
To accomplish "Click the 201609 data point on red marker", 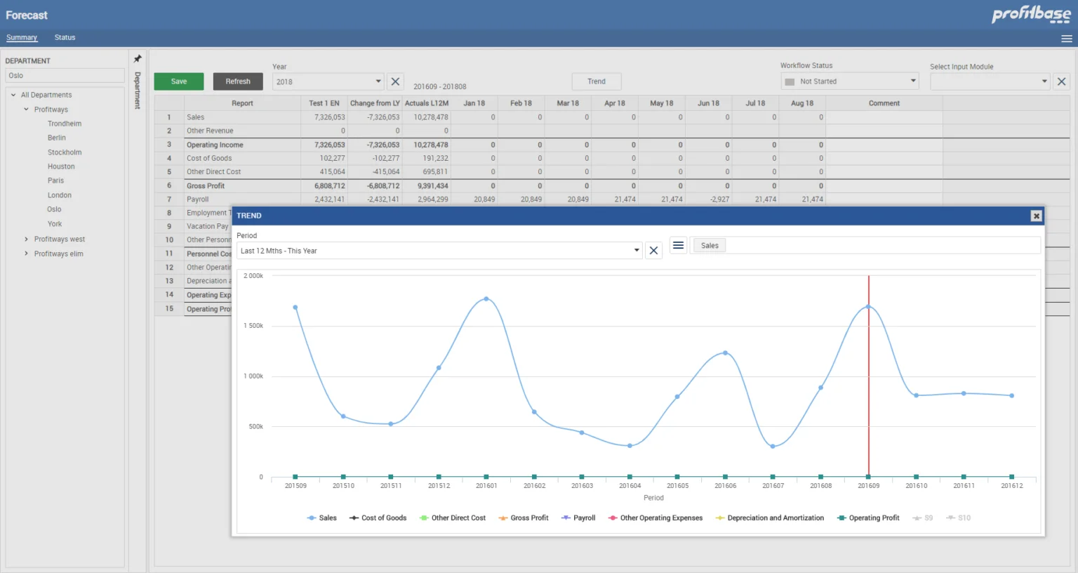I will [x=868, y=307].
